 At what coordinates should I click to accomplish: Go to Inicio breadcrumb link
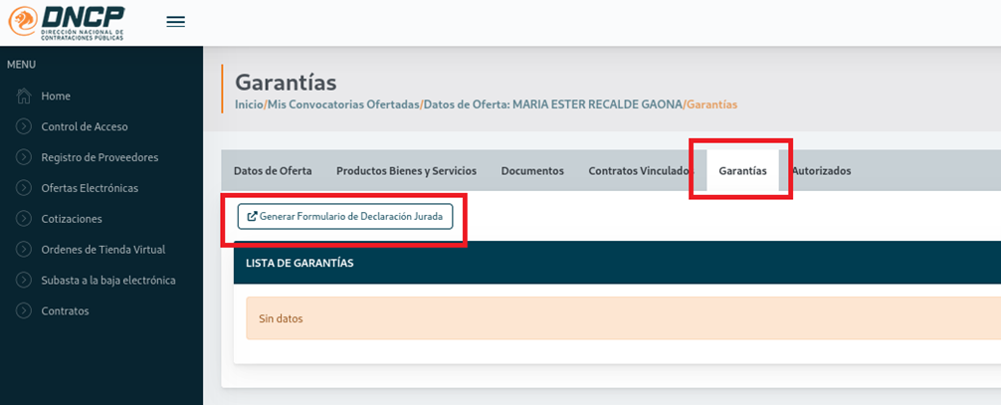tap(249, 104)
